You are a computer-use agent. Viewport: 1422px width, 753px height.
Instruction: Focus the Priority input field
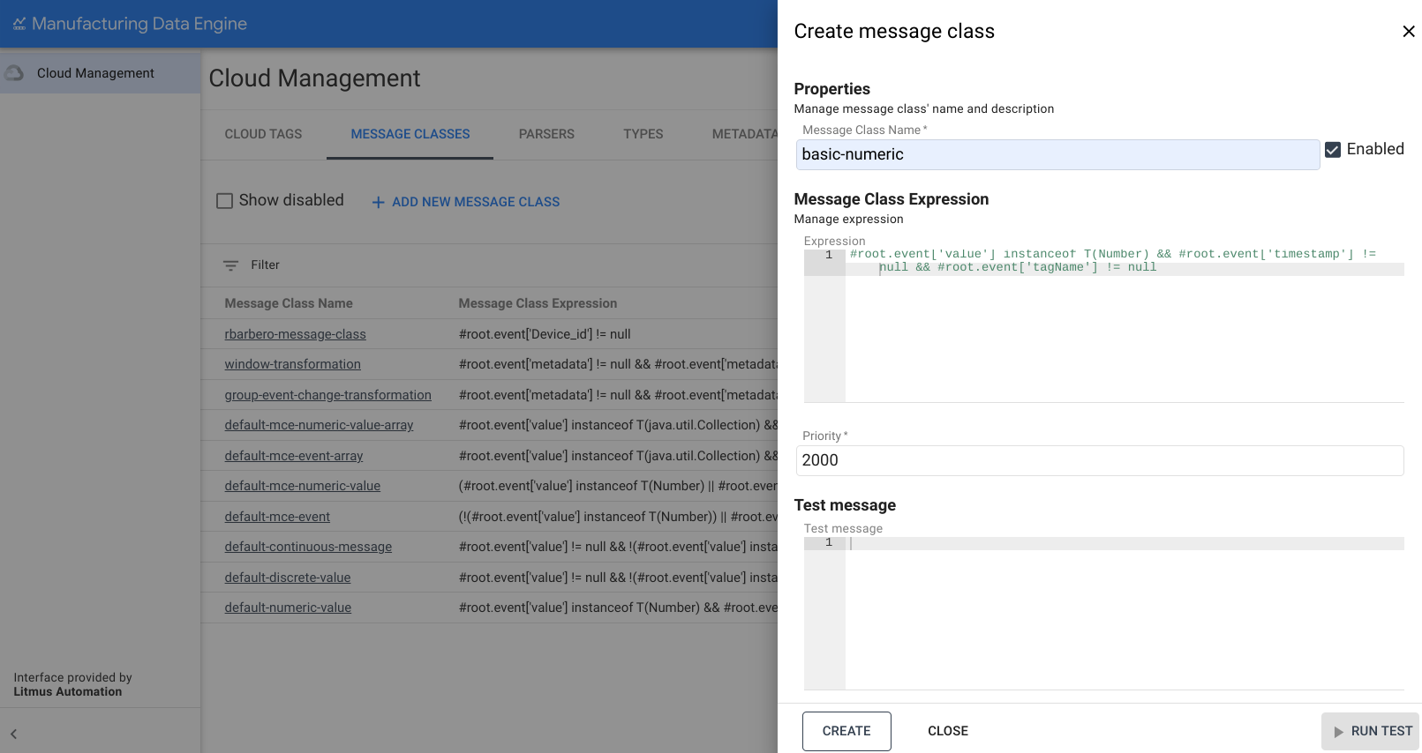(1099, 460)
